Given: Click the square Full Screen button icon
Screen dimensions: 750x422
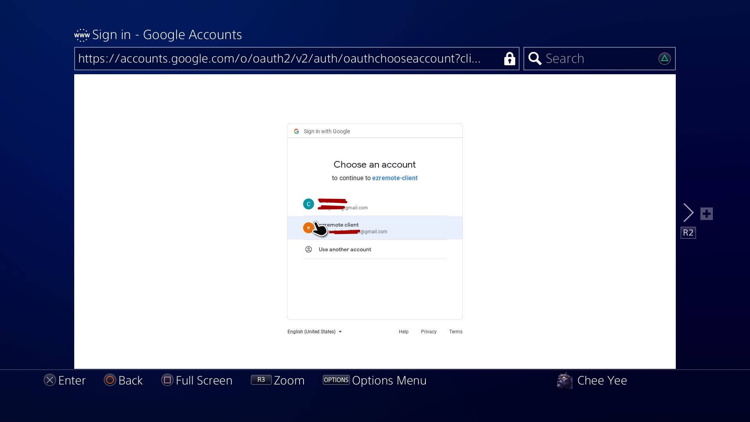Looking at the screenshot, I should (x=167, y=380).
